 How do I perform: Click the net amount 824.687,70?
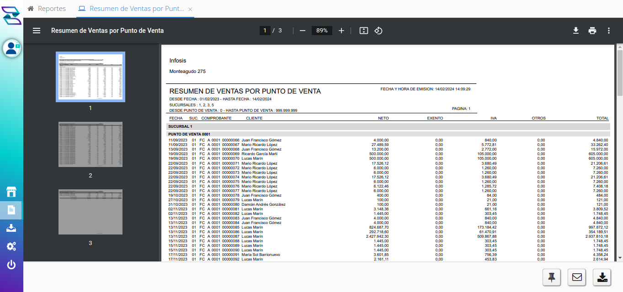pyautogui.click(x=378, y=227)
